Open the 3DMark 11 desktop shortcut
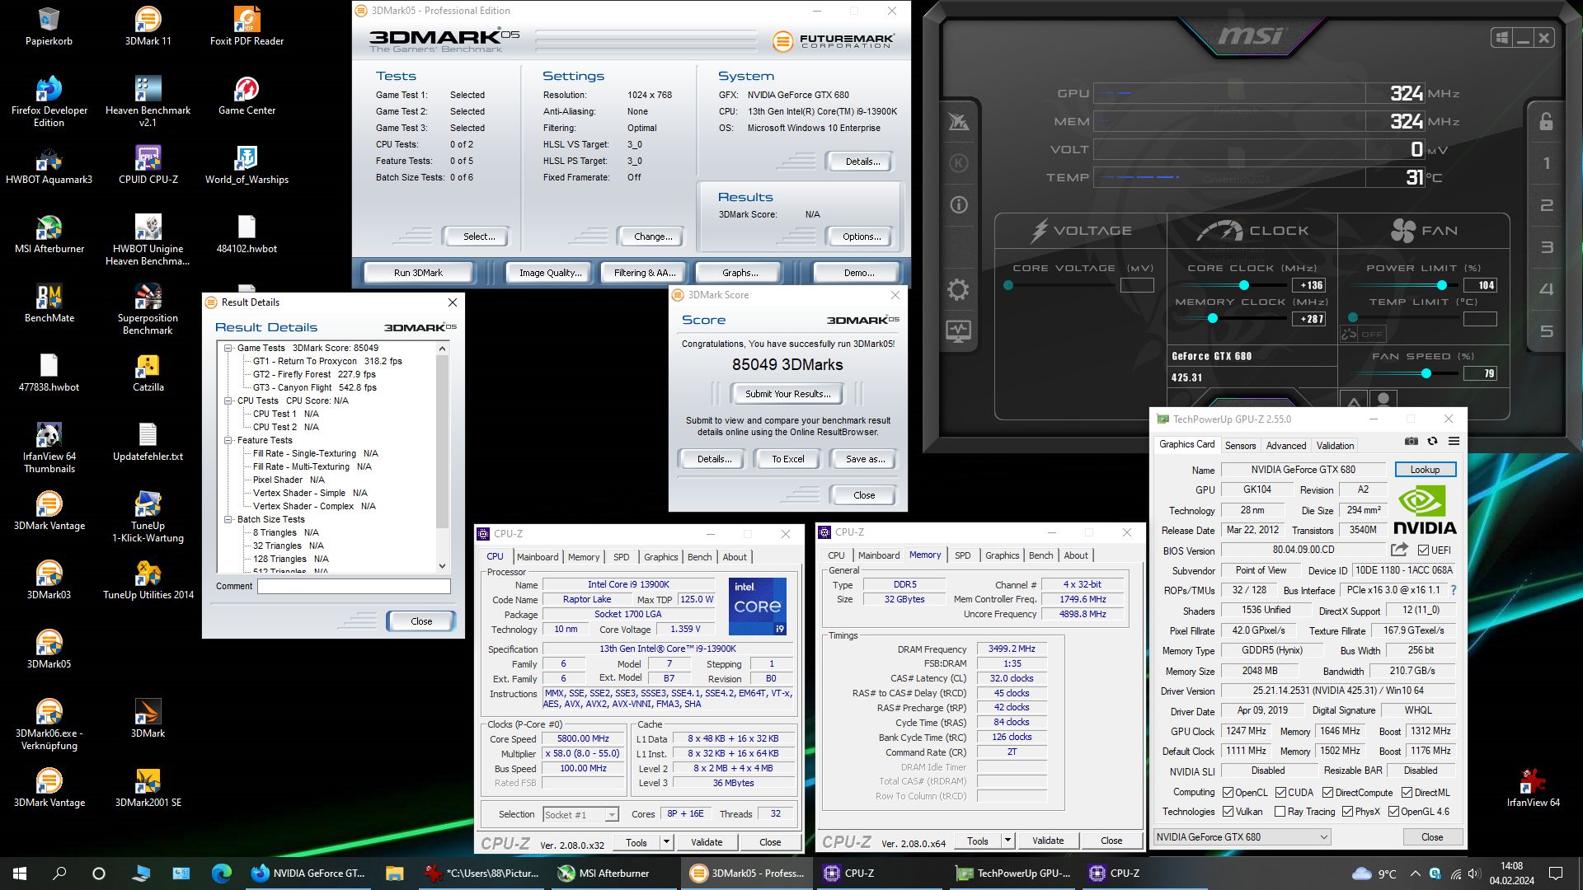Image resolution: width=1583 pixels, height=890 pixels. (148, 26)
